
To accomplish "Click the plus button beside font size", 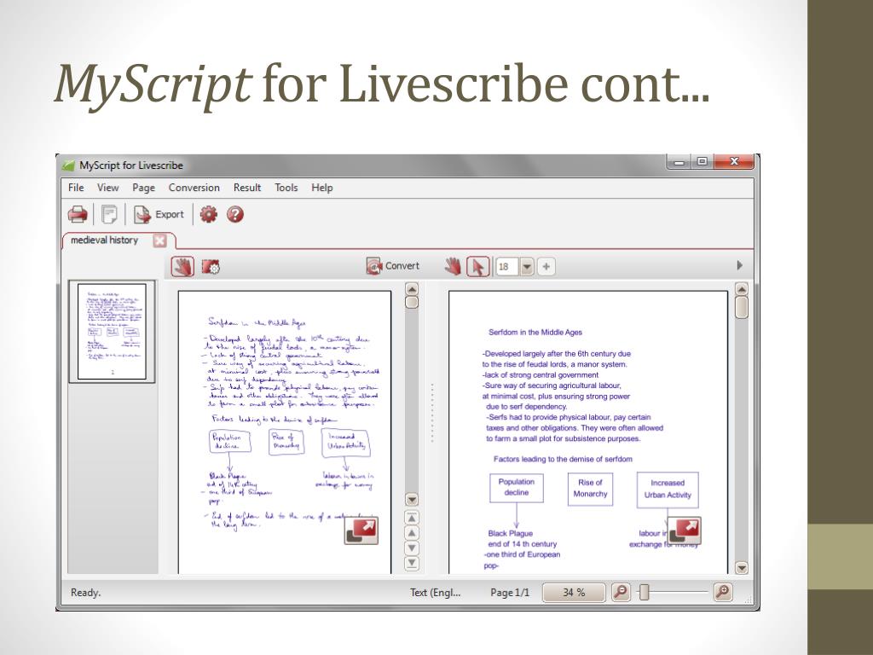I will pos(546,267).
